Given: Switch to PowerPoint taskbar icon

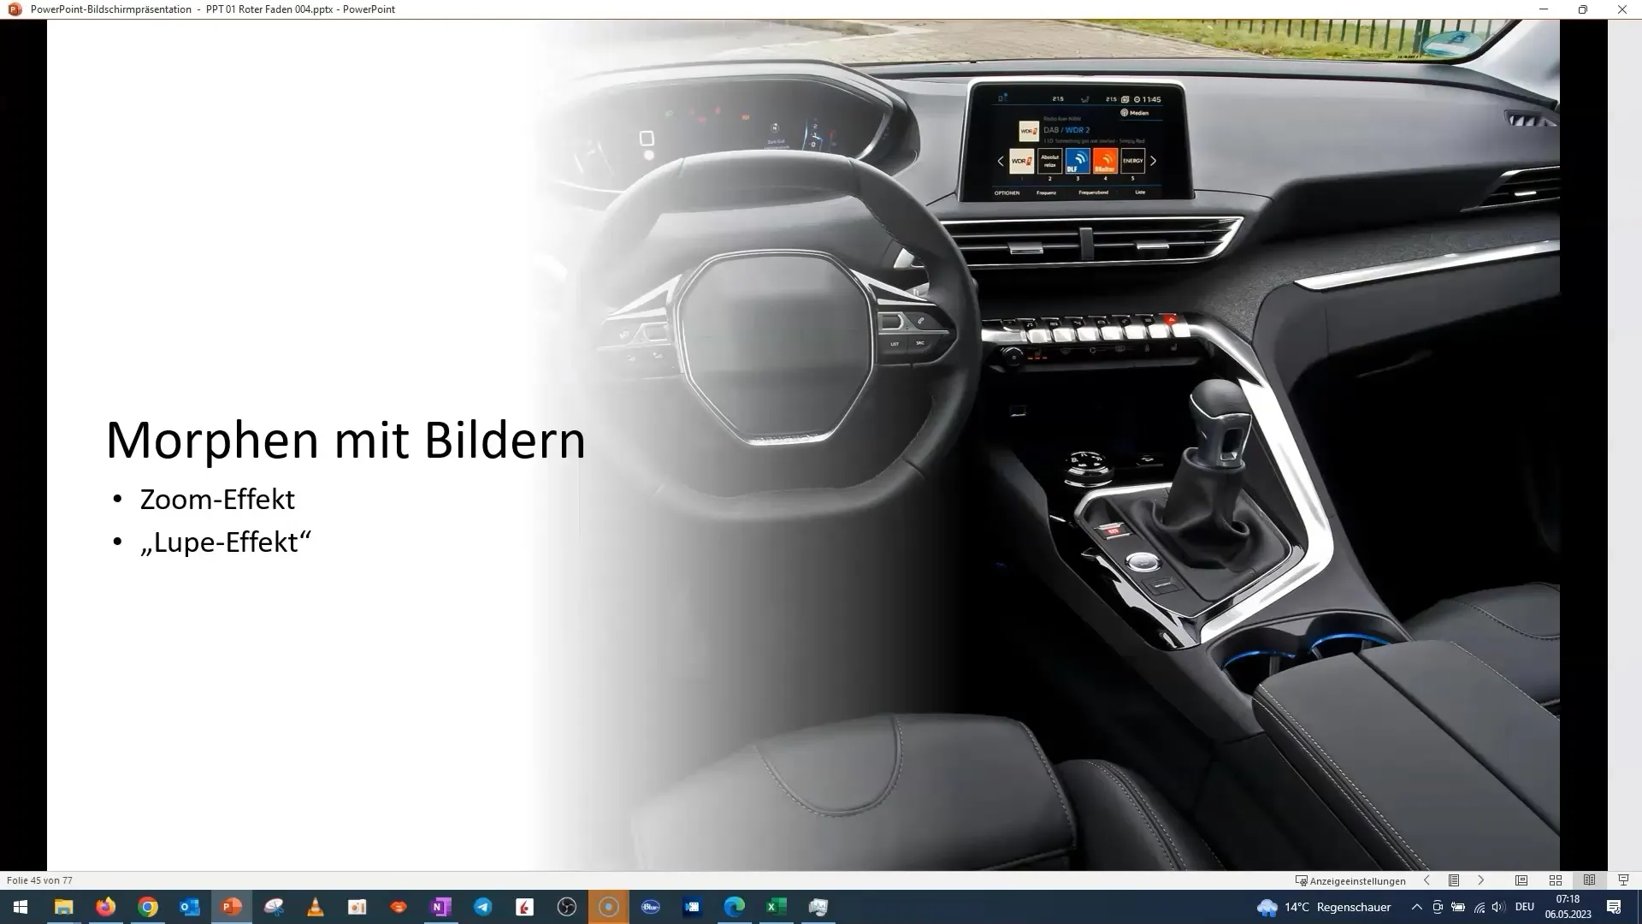Looking at the screenshot, I should pyautogui.click(x=232, y=907).
